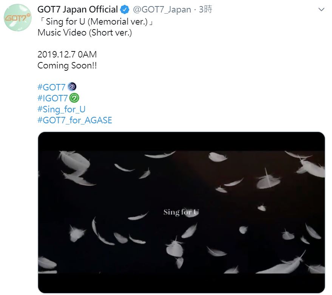Click the dark emoji after #GOT7
Viewport: 332px width, 295px height.
[x=72, y=87]
